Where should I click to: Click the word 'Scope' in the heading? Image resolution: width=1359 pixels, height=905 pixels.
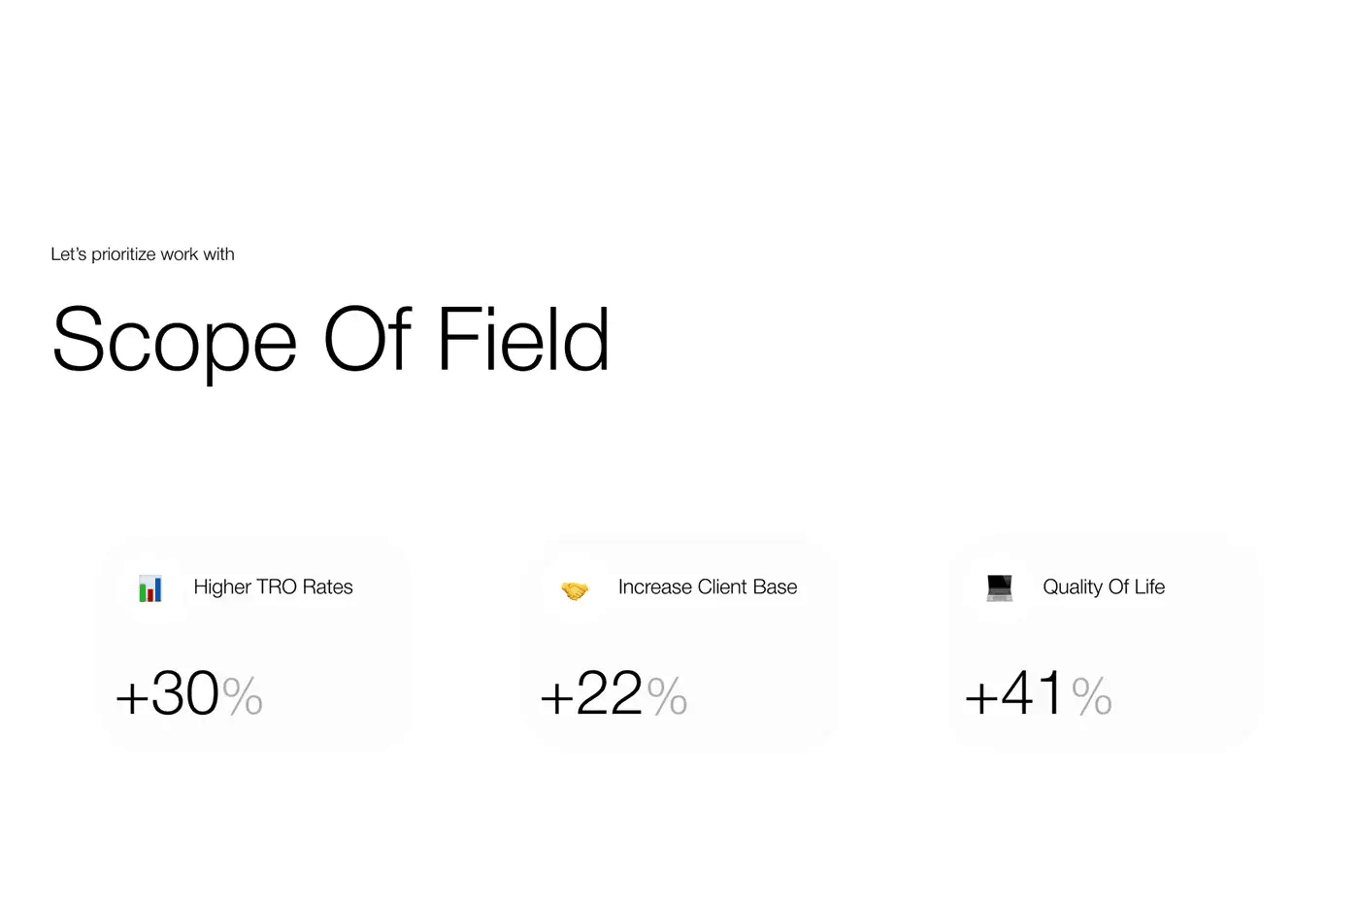tap(174, 340)
